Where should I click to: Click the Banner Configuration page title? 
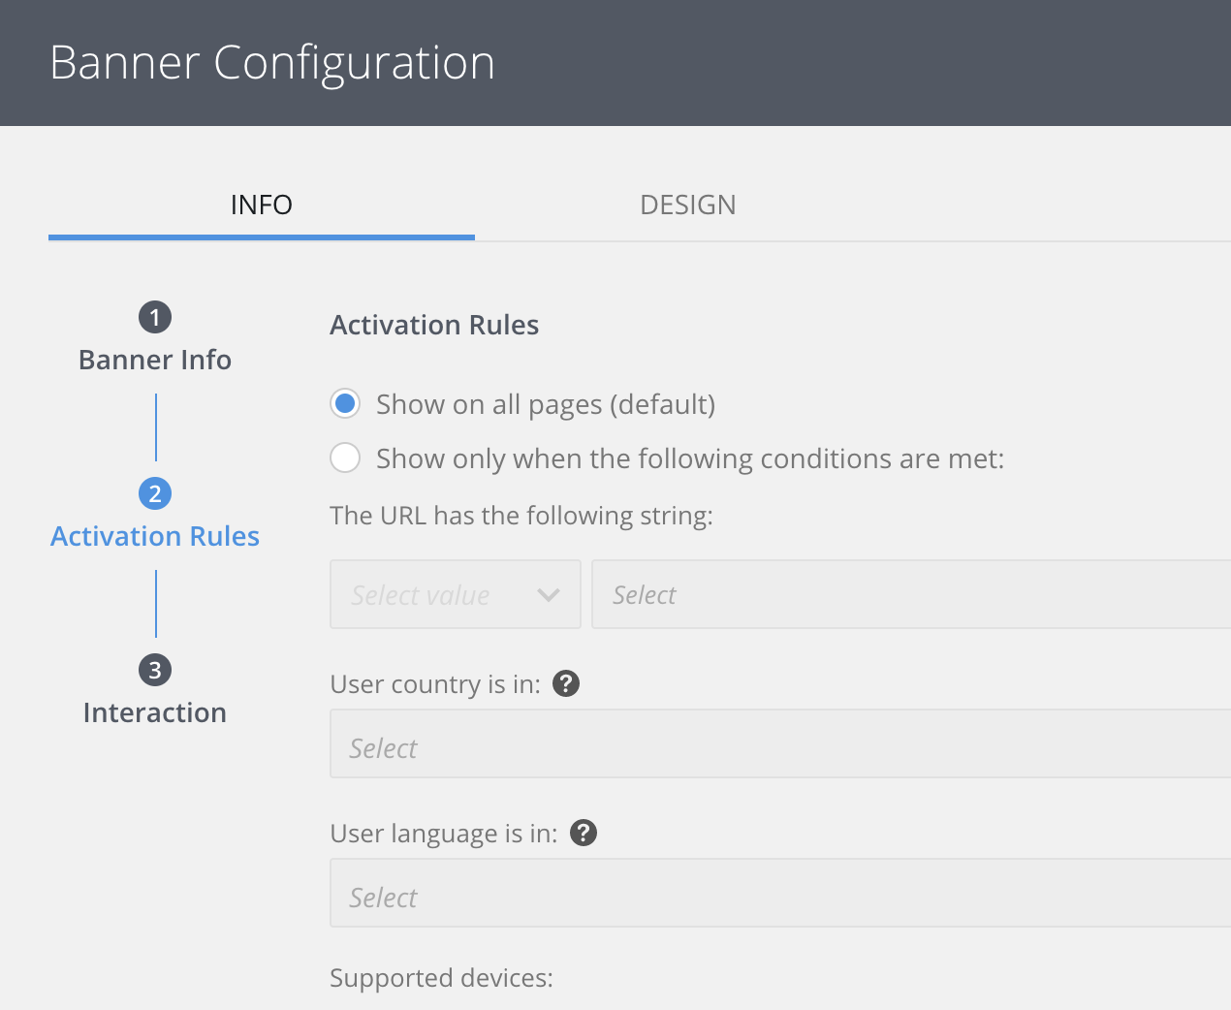(272, 63)
